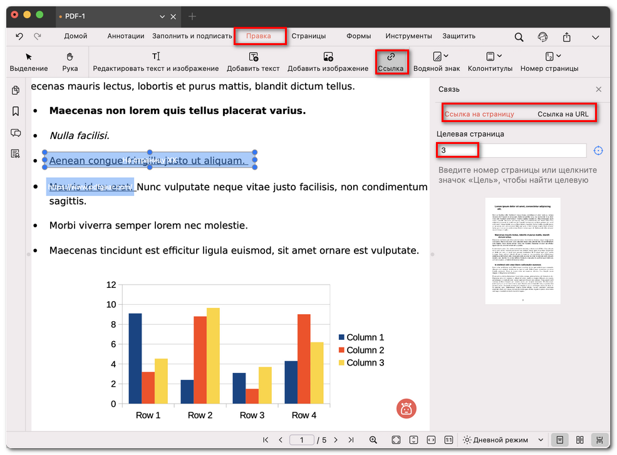
Task: Choose Добавить изображение in the toolbar
Action: point(328,62)
